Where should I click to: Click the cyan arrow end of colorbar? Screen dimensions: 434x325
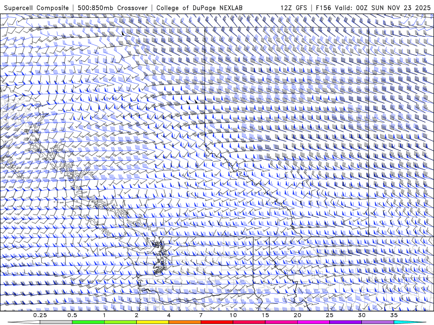click(x=411, y=322)
